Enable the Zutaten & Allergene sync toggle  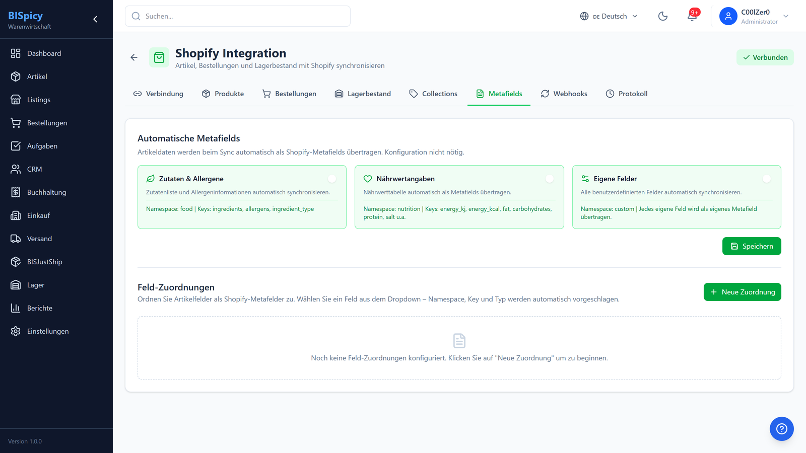pos(332,178)
